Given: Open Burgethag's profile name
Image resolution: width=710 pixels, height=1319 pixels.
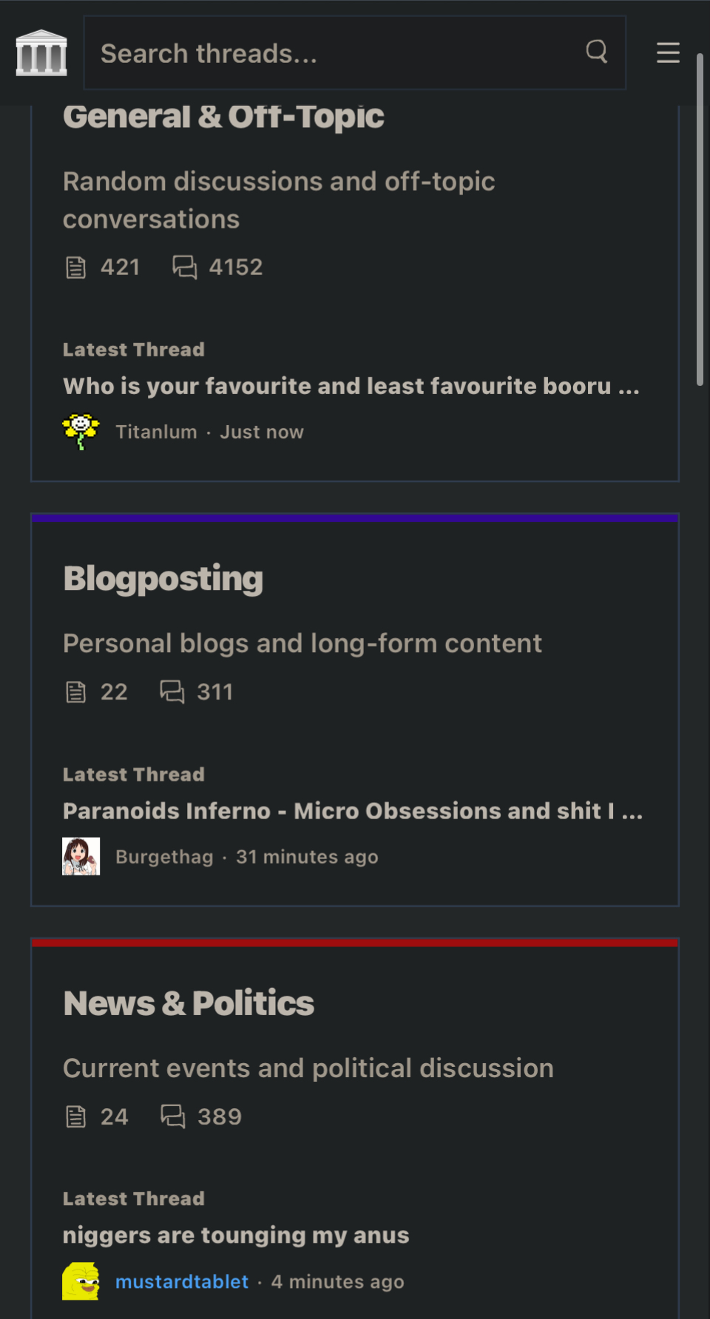Looking at the screenshot, I should coord(164,857).
